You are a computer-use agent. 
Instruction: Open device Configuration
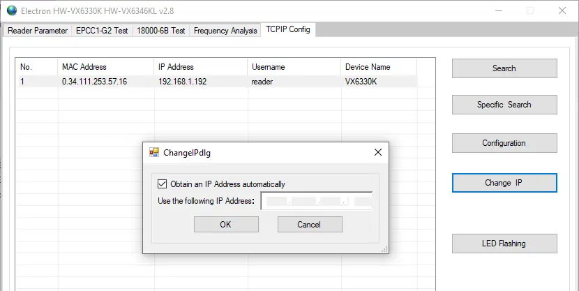(x=504, y=143)
